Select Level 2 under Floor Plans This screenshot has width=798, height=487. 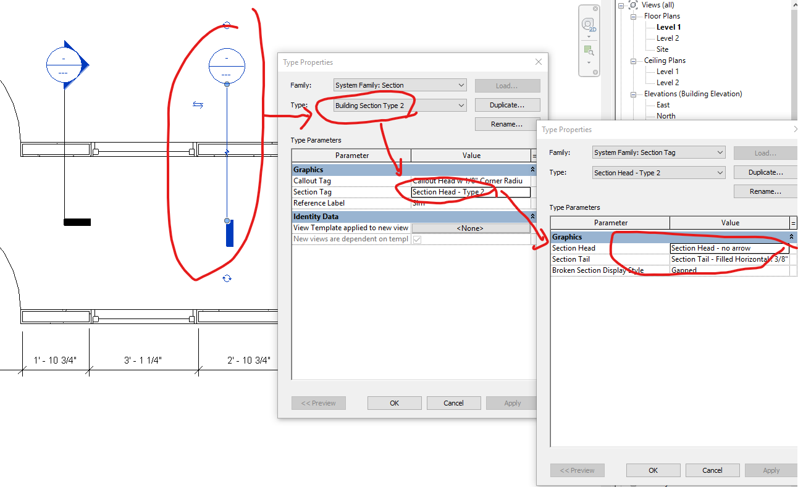[x=667, y=38]
